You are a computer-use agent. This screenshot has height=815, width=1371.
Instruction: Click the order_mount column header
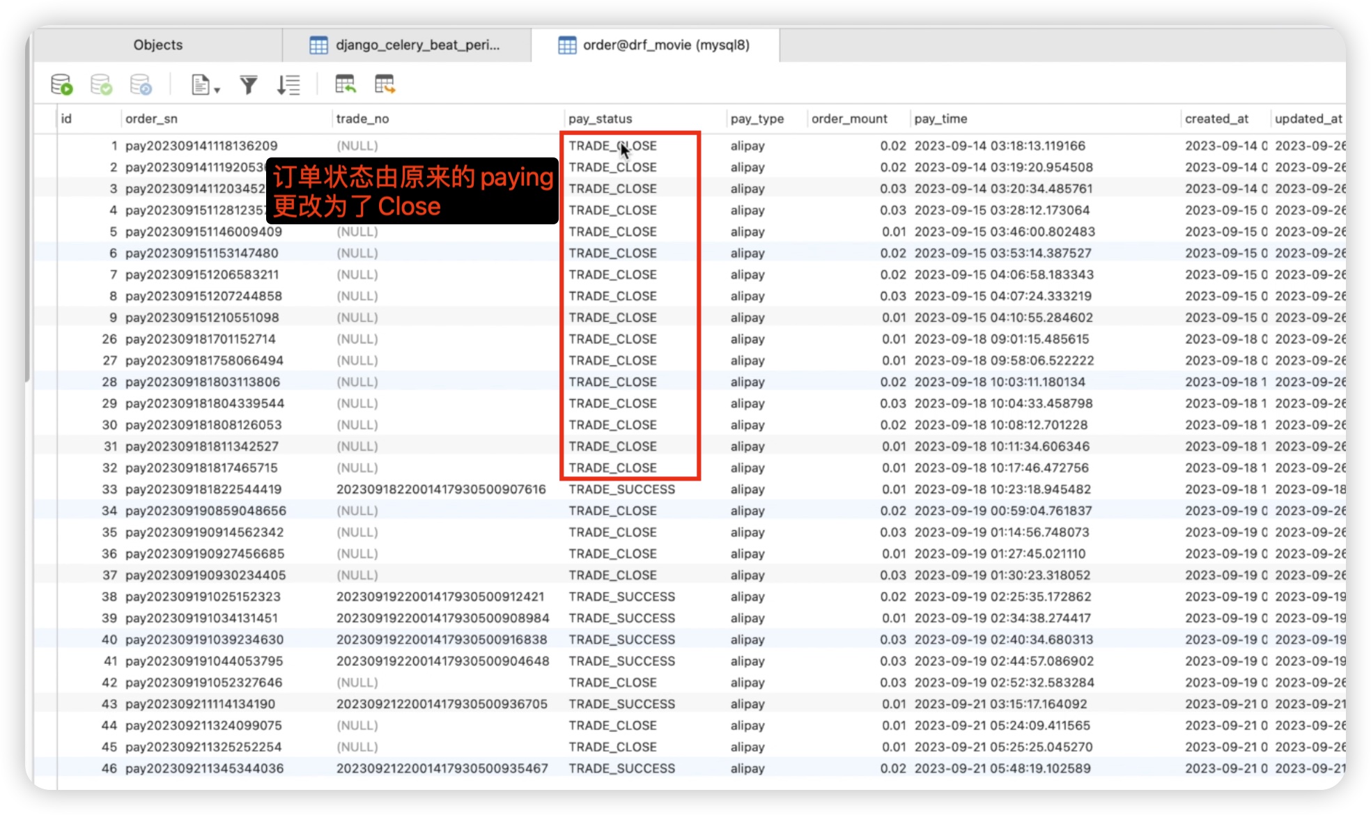coord(849,118)
